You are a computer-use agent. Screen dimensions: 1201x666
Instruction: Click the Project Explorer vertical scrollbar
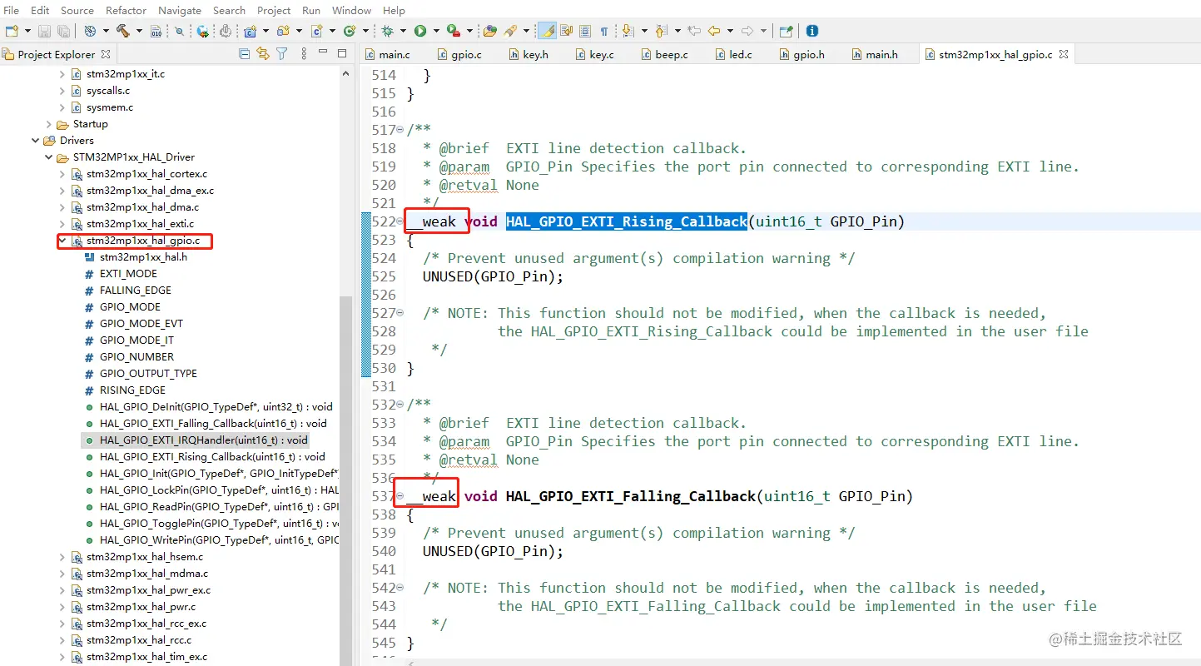[x=346, y=480]
